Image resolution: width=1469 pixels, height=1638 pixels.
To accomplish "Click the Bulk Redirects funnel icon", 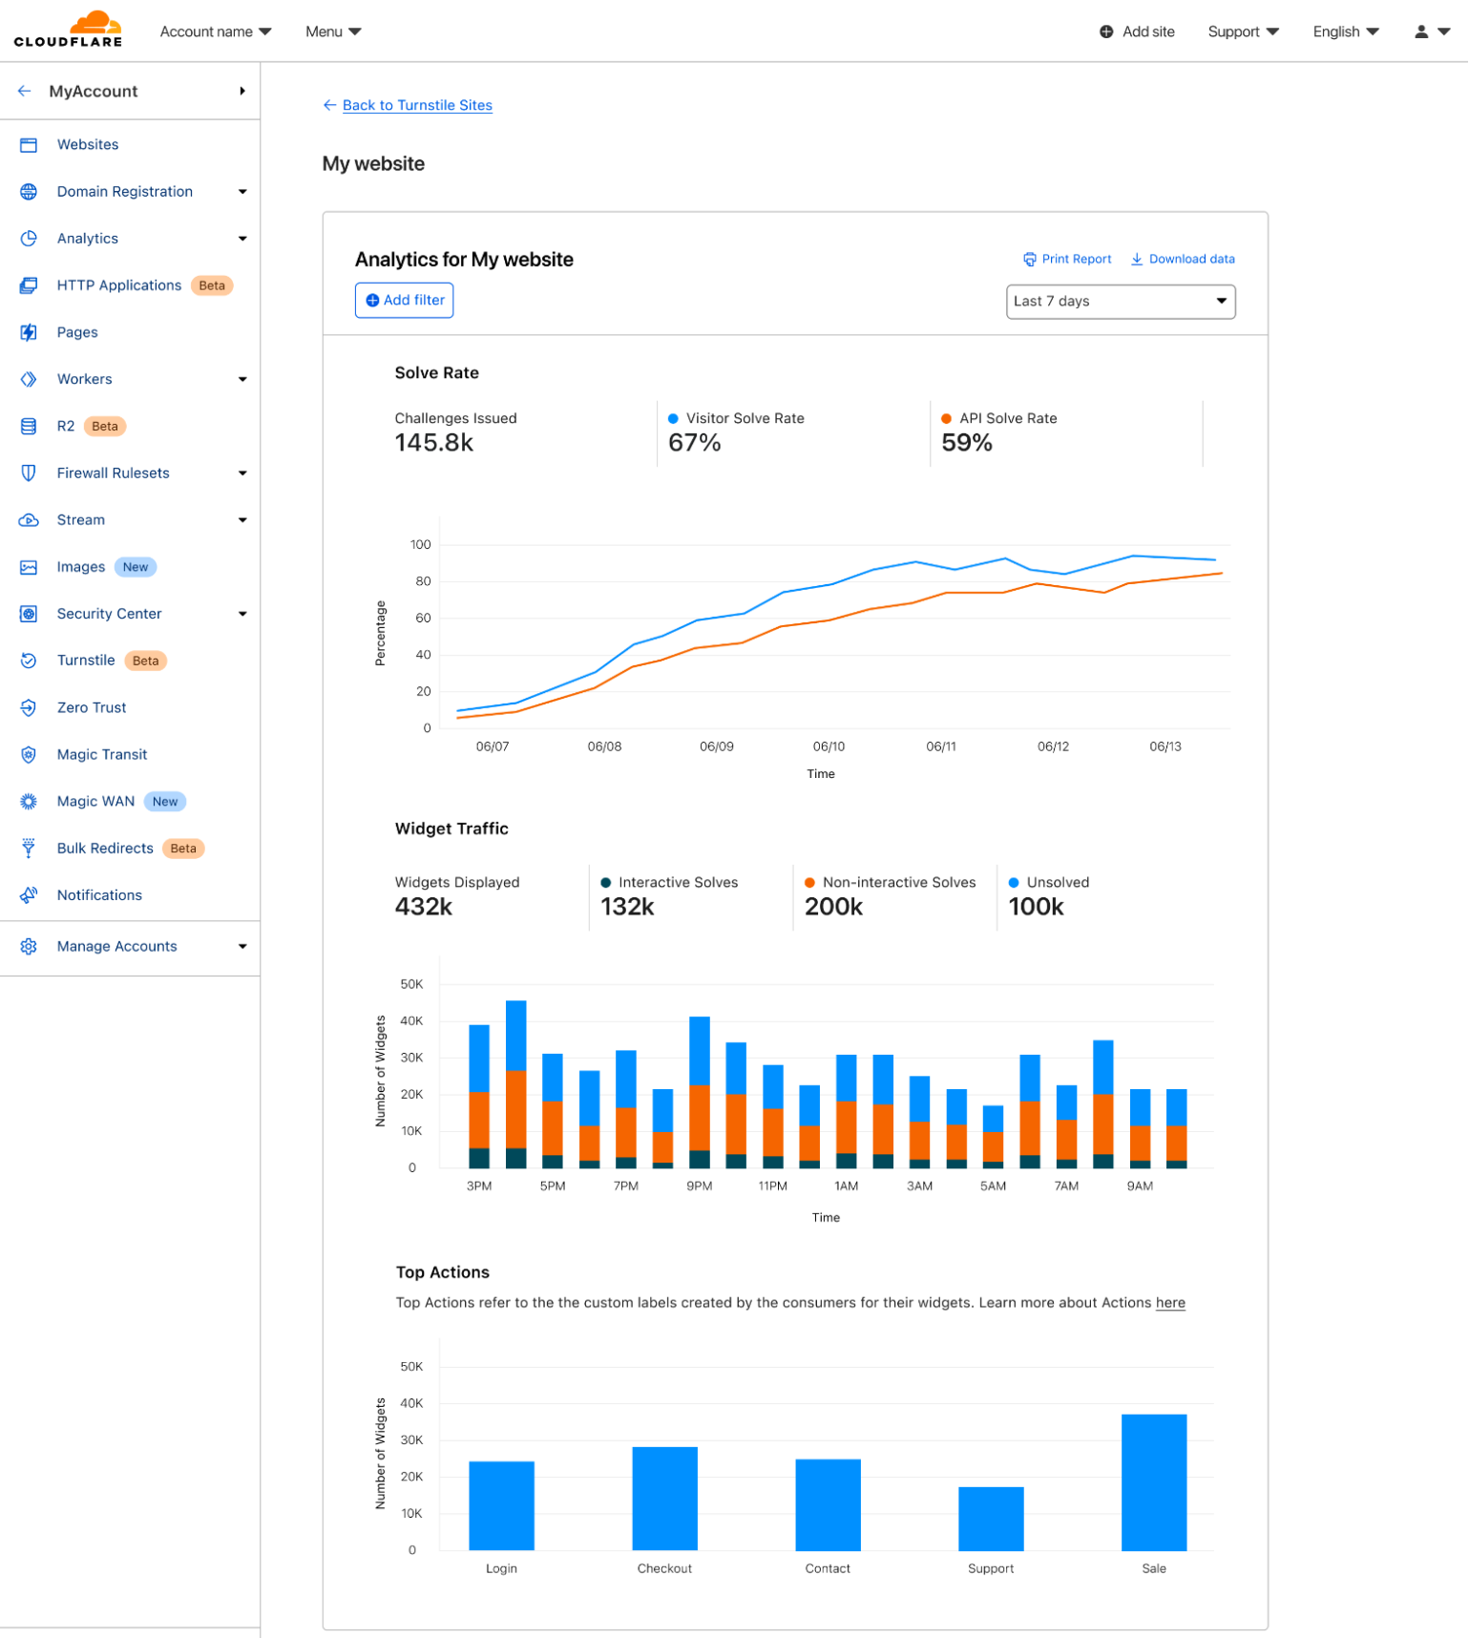I will click(x=29, y=849).
